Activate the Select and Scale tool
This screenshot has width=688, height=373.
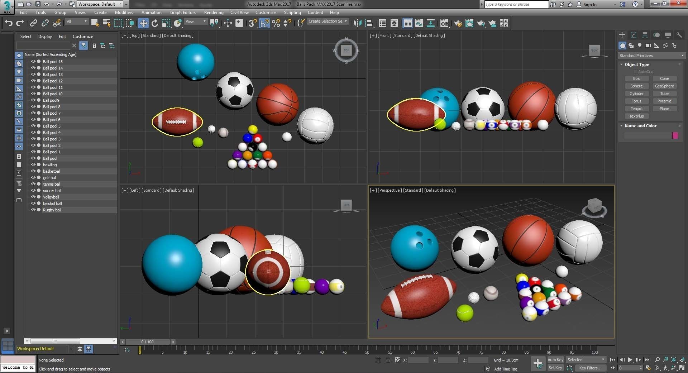point(166,23)
